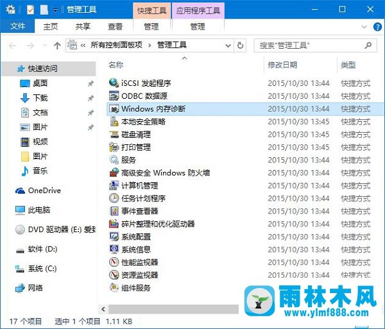Select 系统 (C:) drive in sidebar
Screen dimensions: 385x329
click(36, 269)
